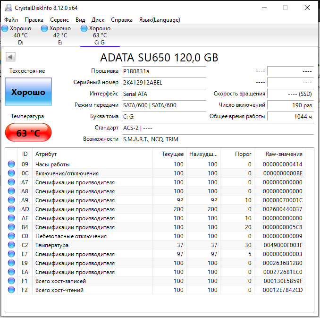Click the status orb of attribute A7
This screenshot has height=318, width=320.
point(11,182)
